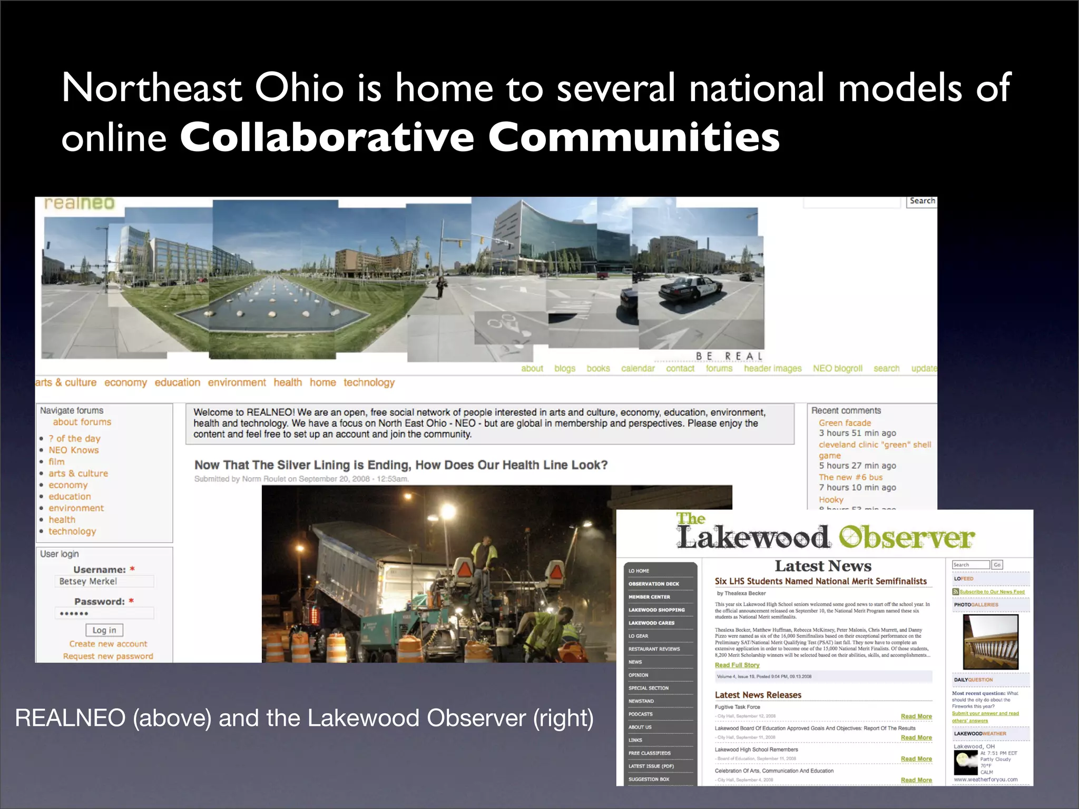Open environment in Navigate forums list
Viewport: 1079px width, 809px height.
[76, 508]
